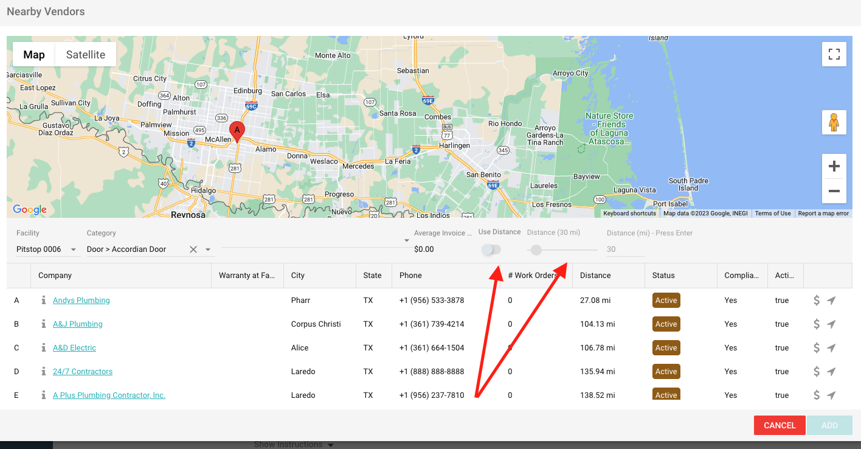Click the Warranty at Fa... column header

(247, 276)
